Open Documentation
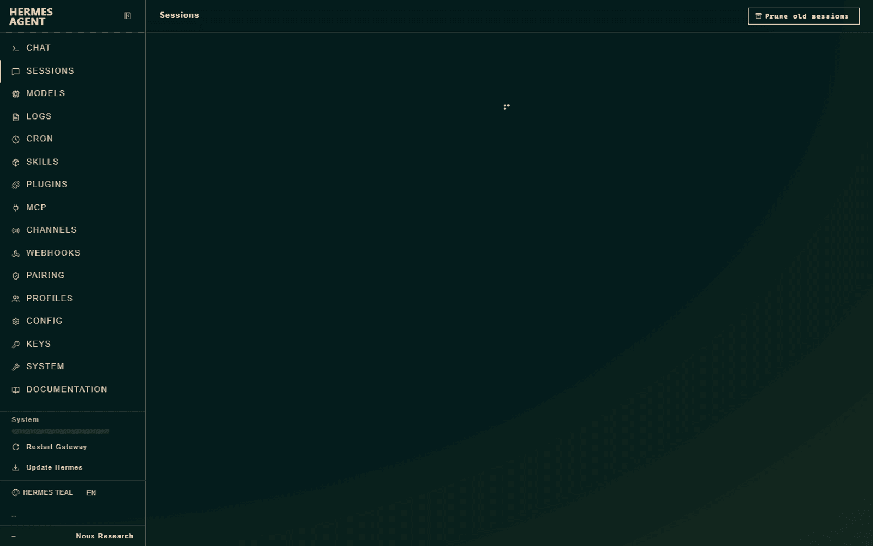The width and height of the screenshot is (873, 546). tap(73, 389)
